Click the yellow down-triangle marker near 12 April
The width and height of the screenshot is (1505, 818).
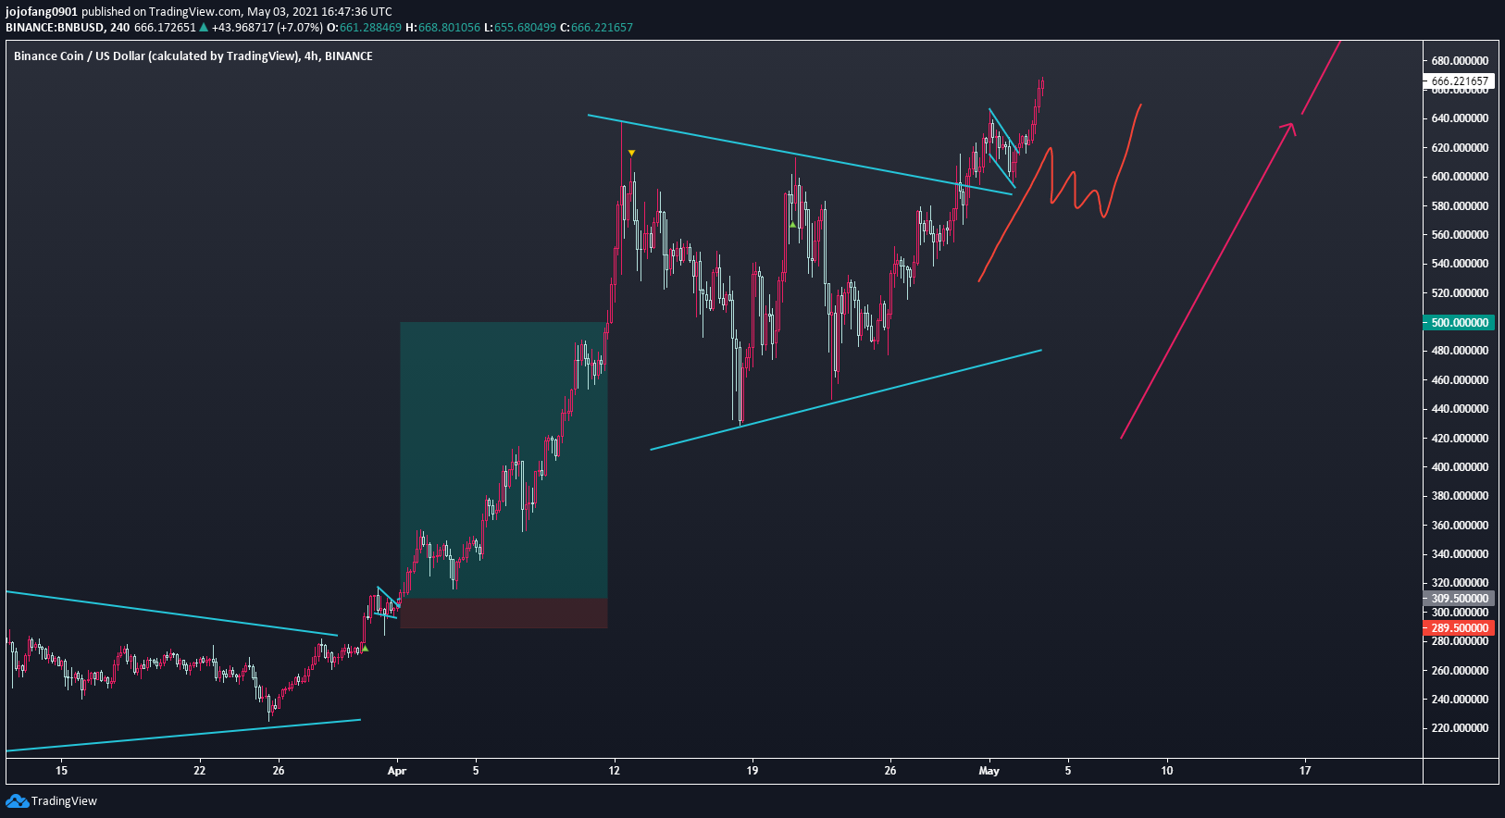631,153
